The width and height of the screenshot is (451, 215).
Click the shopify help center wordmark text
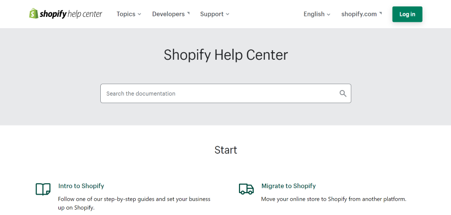click(x=71, y=14)
